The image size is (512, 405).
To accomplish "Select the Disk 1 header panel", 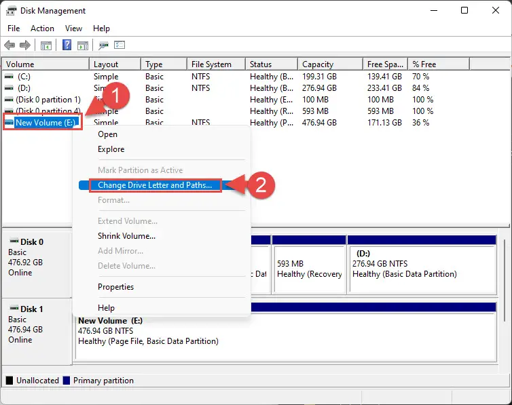I will click(37, 330).
